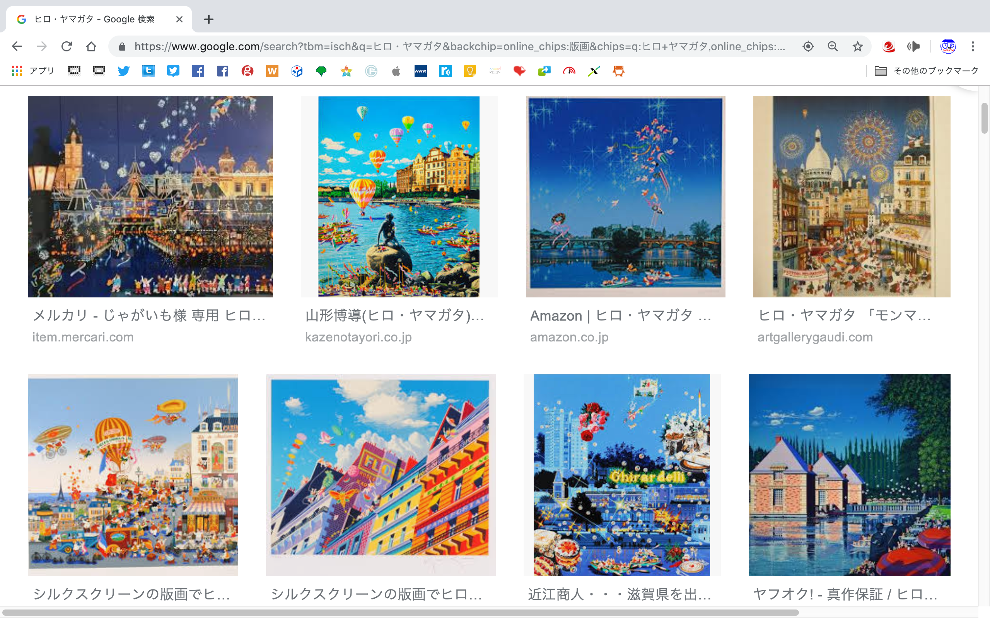
Task: Open the blue tile 't' Twitter bookmark
Action: pos(148,71)
